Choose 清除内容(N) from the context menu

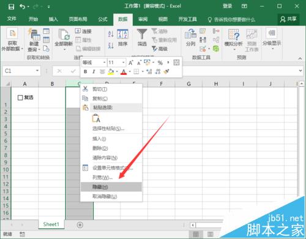tap(111, 157)
